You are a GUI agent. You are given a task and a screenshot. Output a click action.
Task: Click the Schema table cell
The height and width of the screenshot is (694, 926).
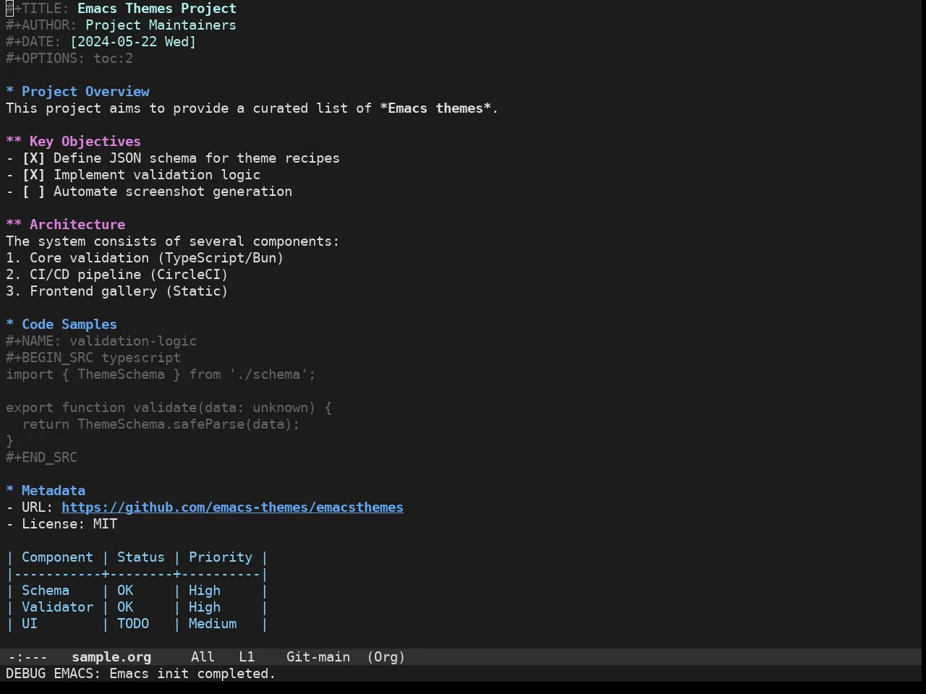click(46, 591)
